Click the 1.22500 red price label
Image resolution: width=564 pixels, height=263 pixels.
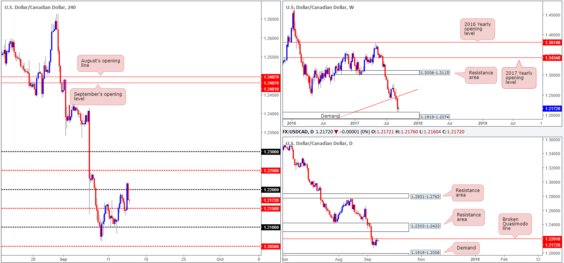tap(270, 170)
